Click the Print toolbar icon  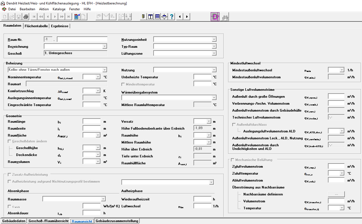(26, 17)
